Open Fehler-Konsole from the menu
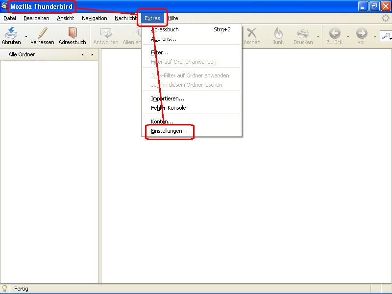392x294 pixels. [169, 108]
